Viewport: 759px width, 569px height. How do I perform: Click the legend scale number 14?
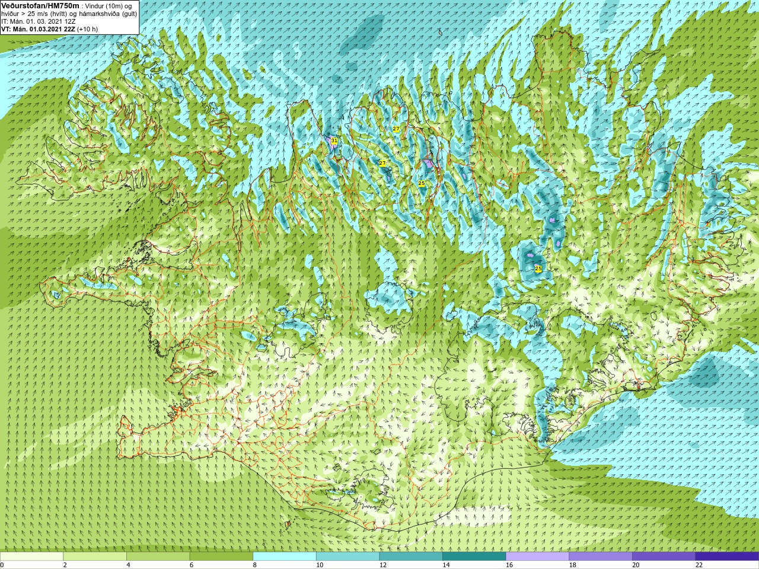(446, 565)
